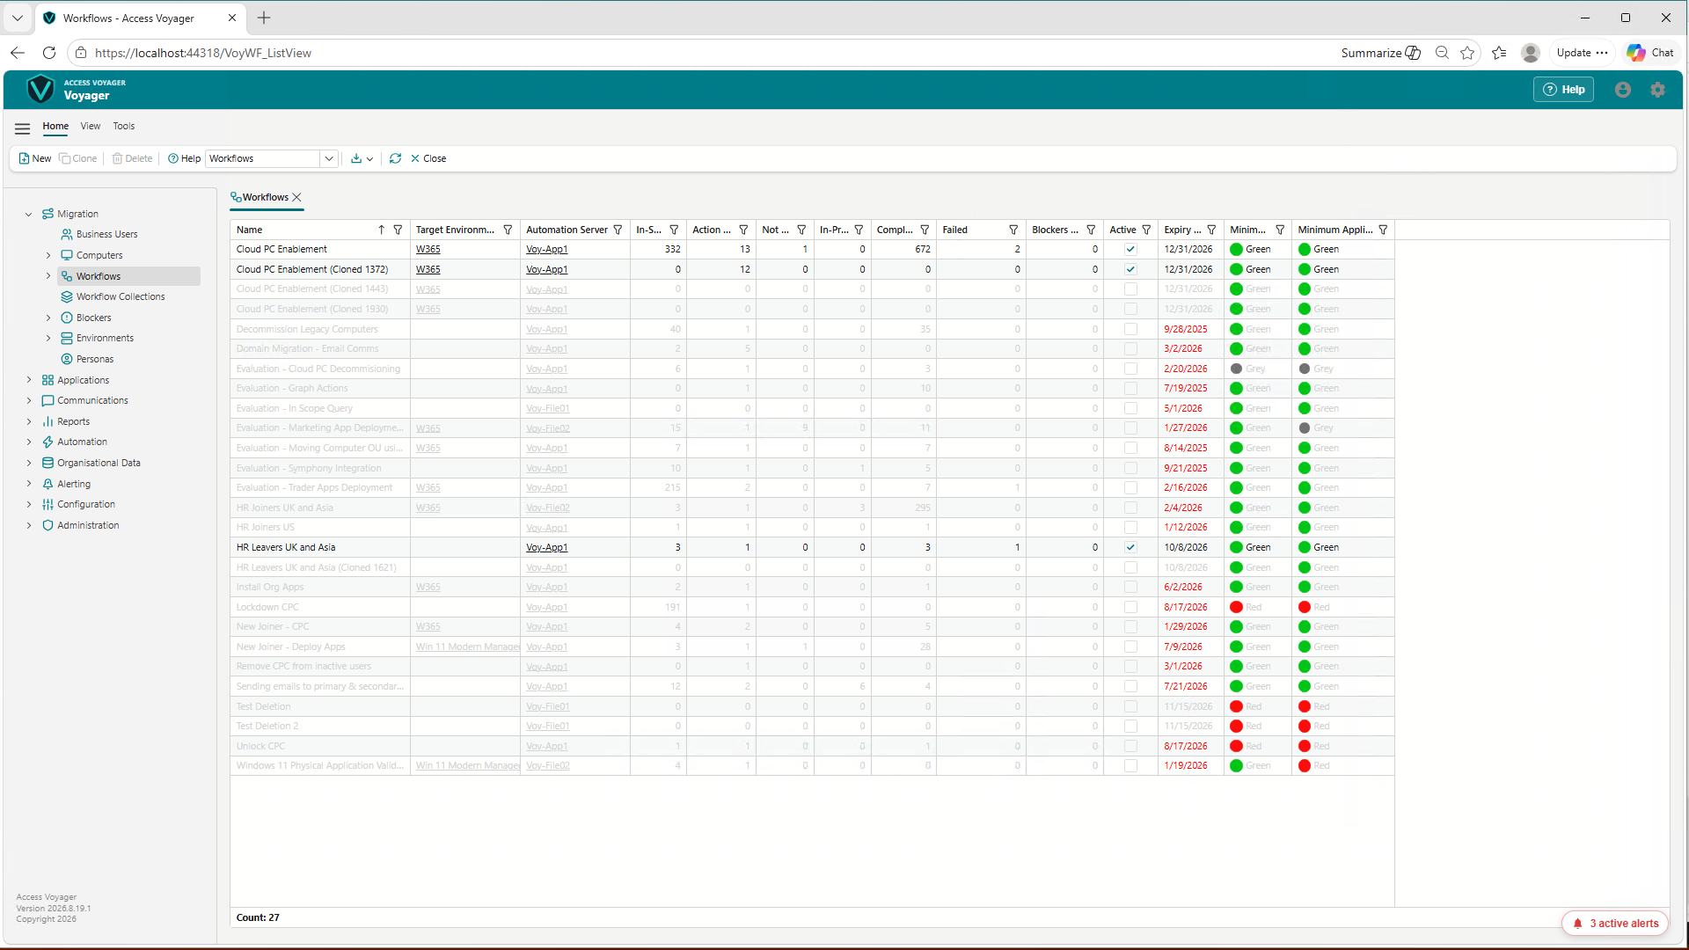
Task: Open the settings gear icon in header
Action: coord(1657,90)
